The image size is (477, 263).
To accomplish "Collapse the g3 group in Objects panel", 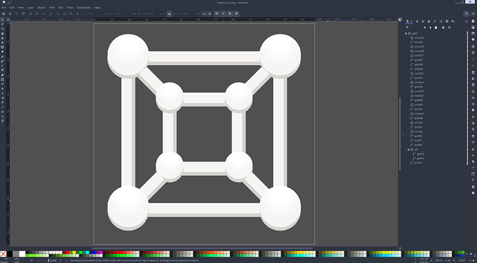I will pyautogui.click(x=409, y=149).
